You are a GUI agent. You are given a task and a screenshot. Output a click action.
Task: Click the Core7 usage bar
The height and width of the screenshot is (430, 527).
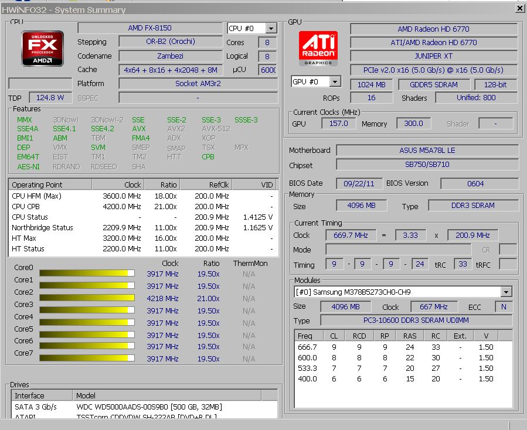tap(87, 358)
